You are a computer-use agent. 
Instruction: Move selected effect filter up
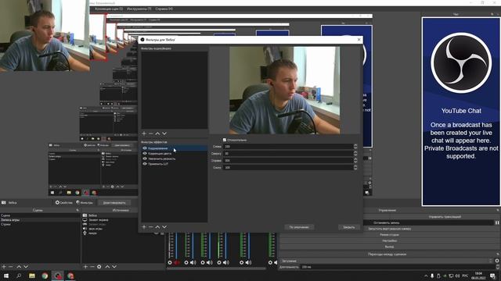click(157, 227)
